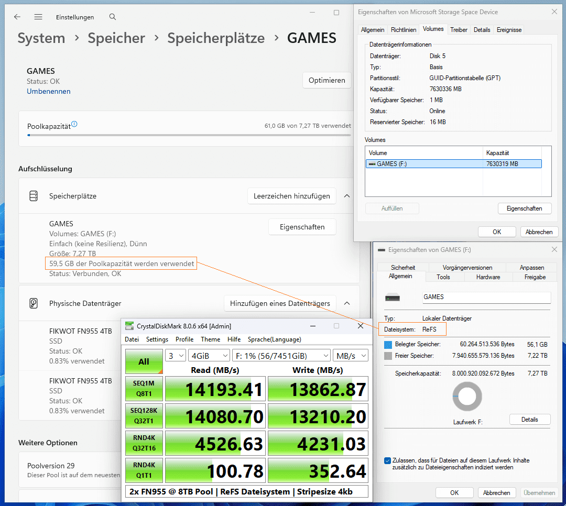This screenshot has width=566, height=506.
Task: Click the gray Freier Speicher color square
Action: (x=388, y=356)
